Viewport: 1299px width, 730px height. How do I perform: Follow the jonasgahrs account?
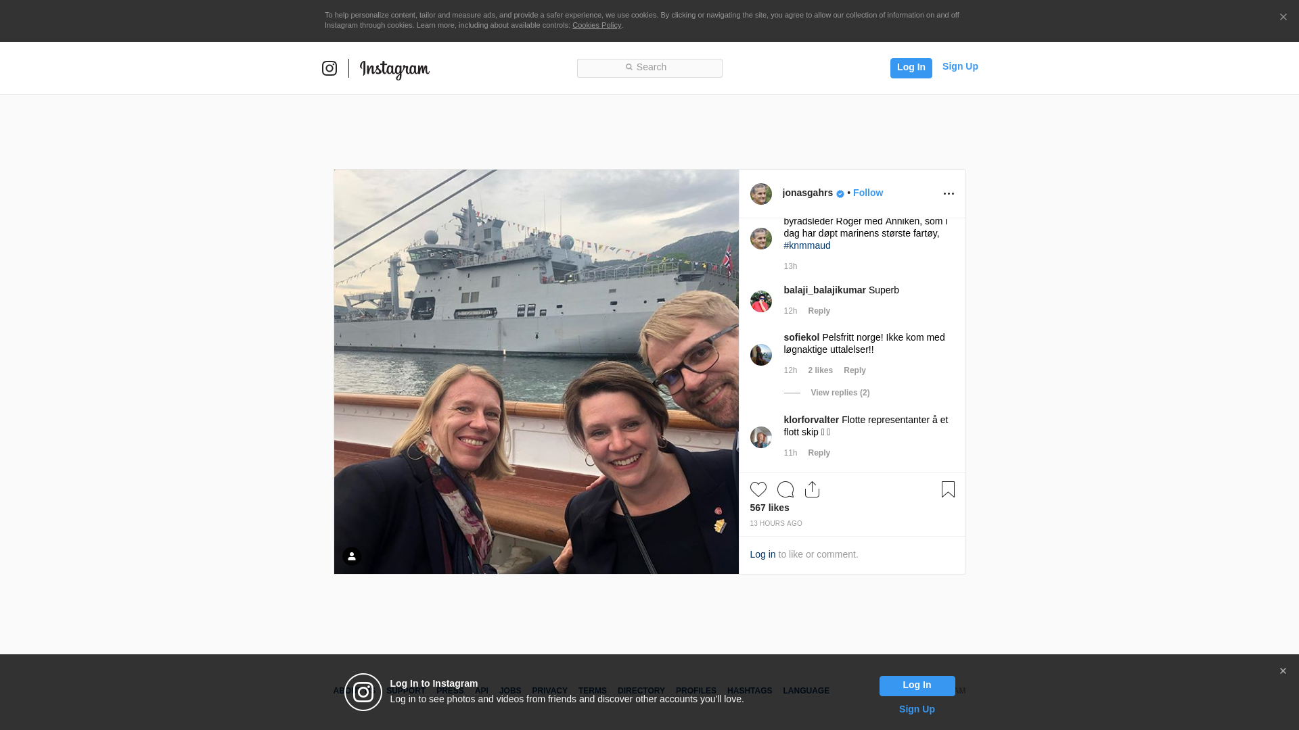867,193
